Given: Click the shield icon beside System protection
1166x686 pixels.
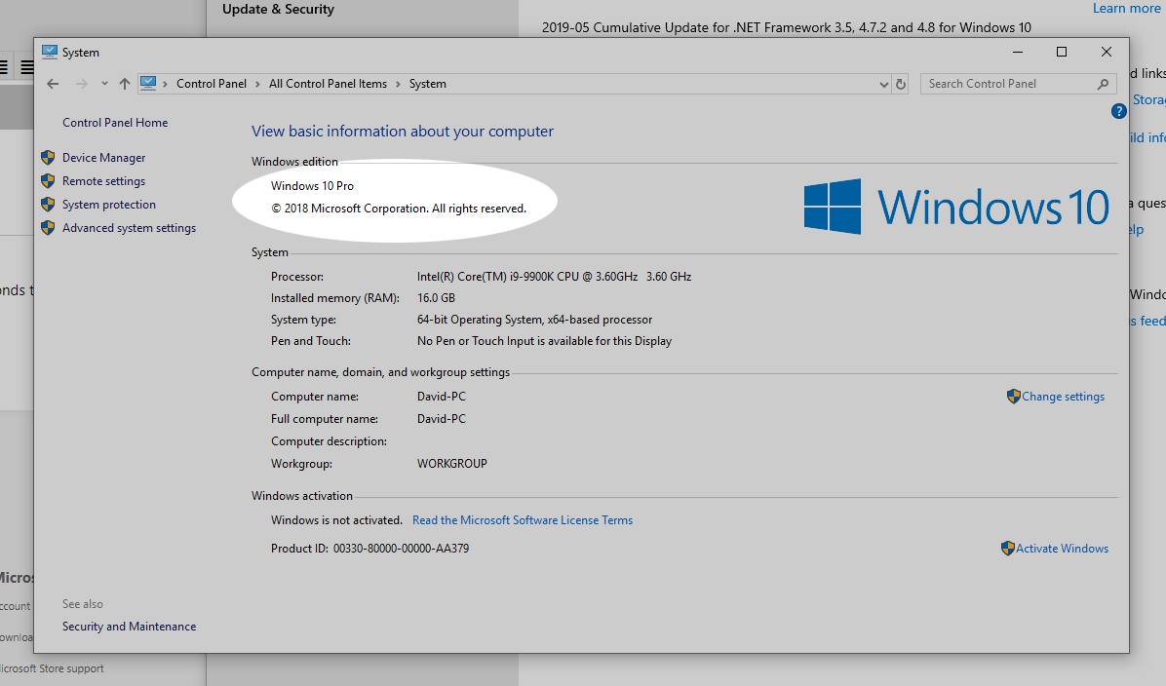Looking at the screenshot, I should (x=48, y=205).
